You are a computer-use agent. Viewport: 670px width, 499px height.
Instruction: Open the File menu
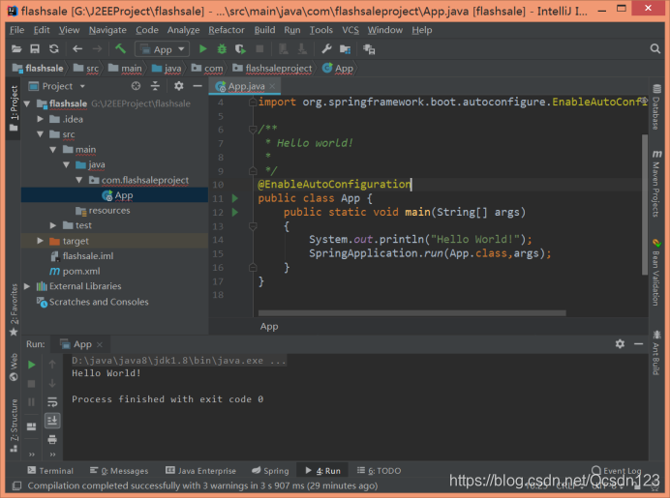16,30
